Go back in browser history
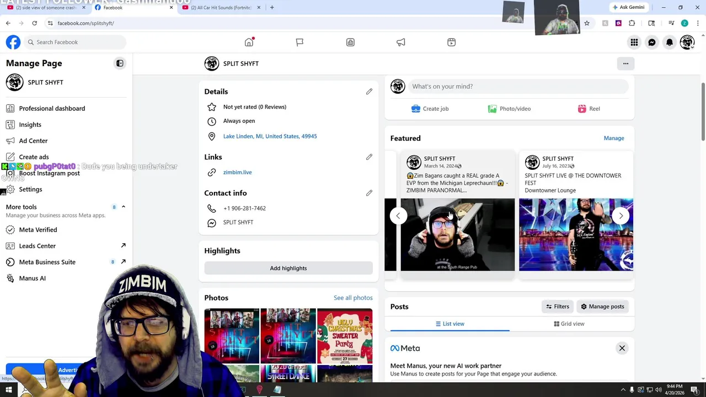Screen dimensions: 706x397 pyautogui.click(x=8, y=23)
